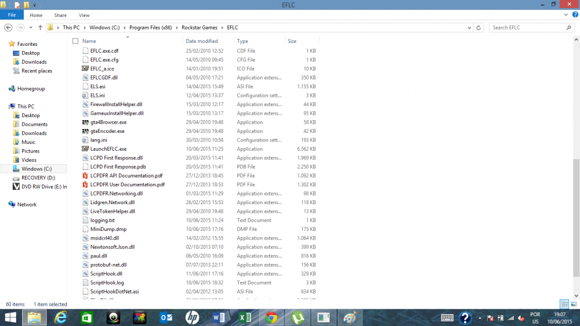580x326 pixels.
Task: Click scrollbar down arrow
Action: (x=577, y=296)
